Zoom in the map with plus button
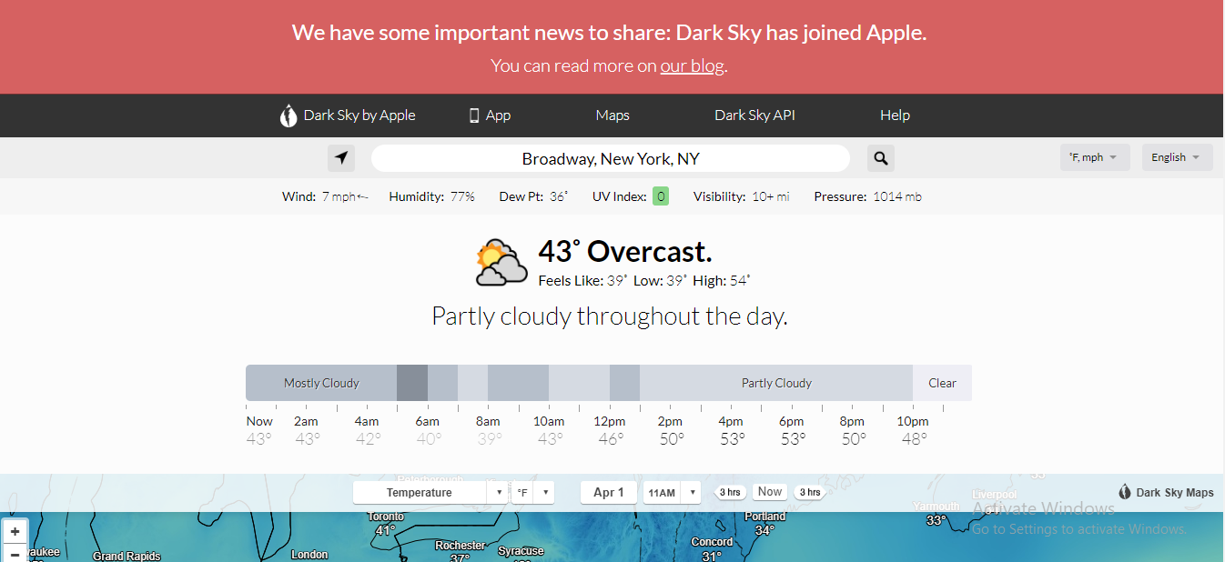Screen dimensions: 1225x562 pos(15,532)
